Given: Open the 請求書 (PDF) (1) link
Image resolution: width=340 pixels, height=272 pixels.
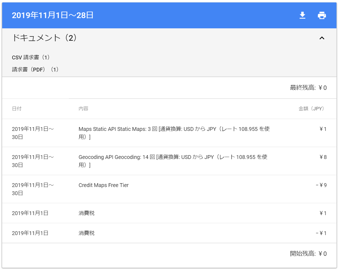Looking at the screenshot, I should tap(35, 70).
